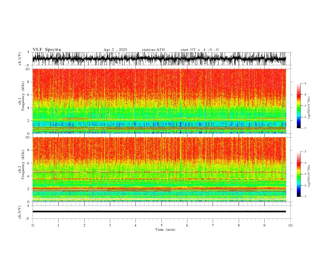Click the "ch.3(V)" axis label

[x=20, y=212]
